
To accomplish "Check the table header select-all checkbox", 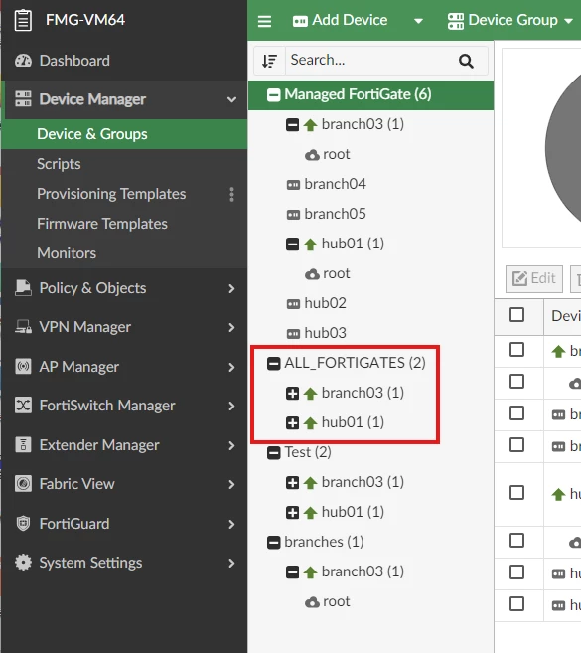I will click(516, 315).
